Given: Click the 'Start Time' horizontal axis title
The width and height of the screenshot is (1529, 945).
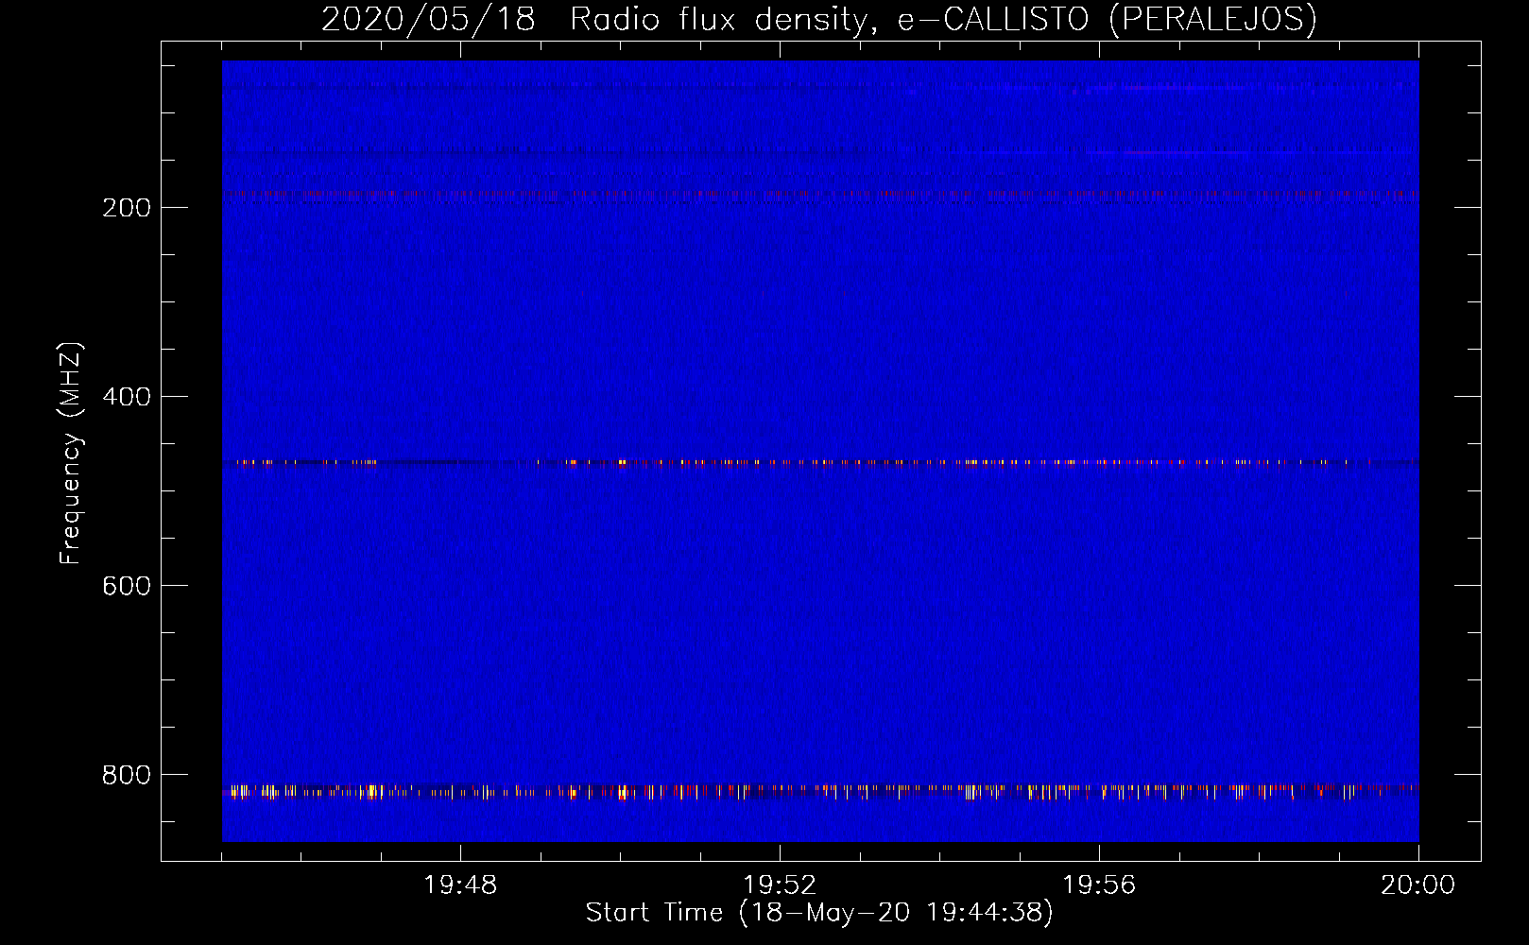Looking at the screenshot, I should coord(654,913).
